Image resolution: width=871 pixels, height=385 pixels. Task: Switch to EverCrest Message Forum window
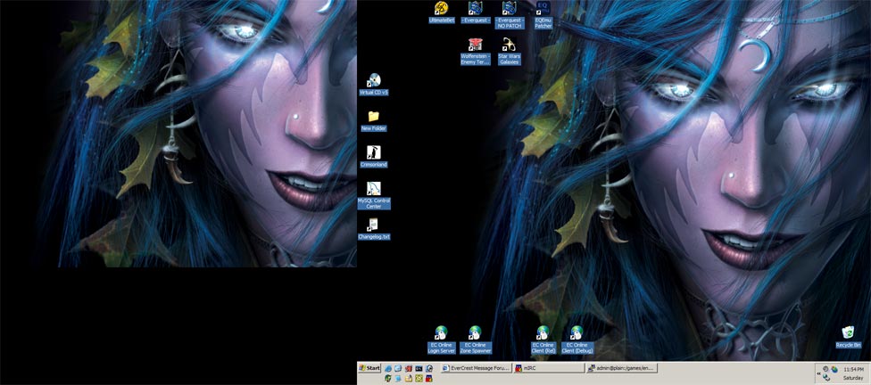point(476,368)
